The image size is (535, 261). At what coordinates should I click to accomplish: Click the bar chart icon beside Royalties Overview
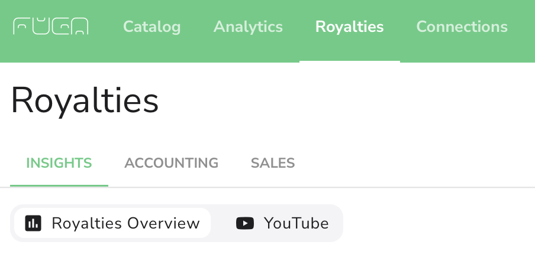[33, 223]
